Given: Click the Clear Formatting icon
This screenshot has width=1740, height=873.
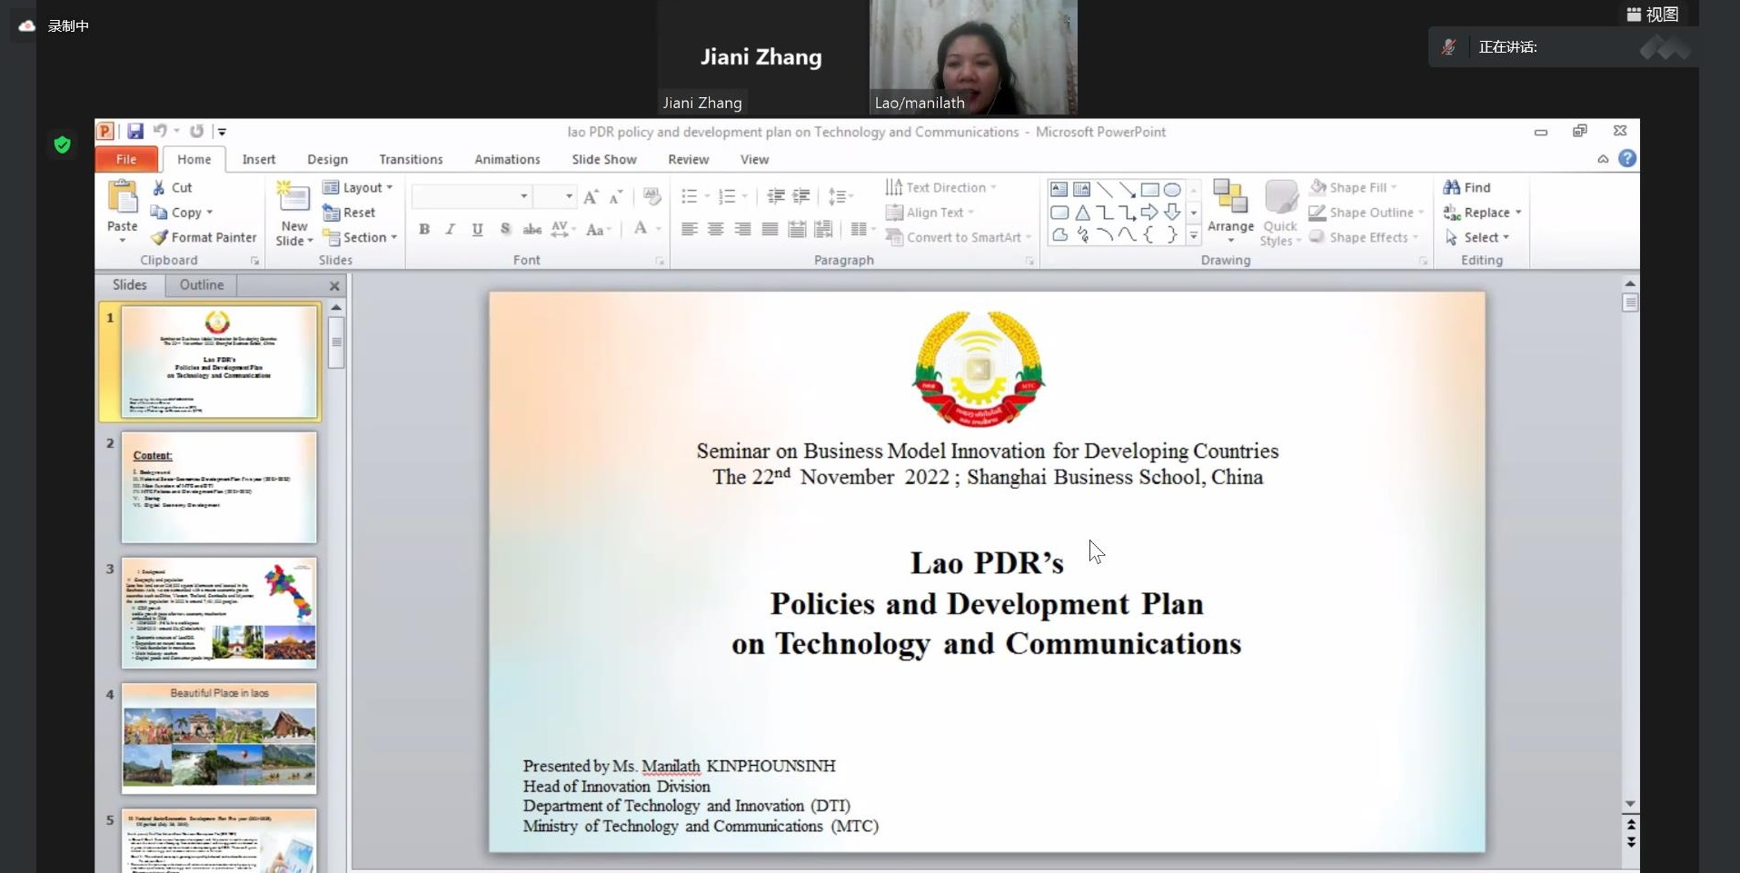Looking at the screenshot, I should click(x=651, y=196).
